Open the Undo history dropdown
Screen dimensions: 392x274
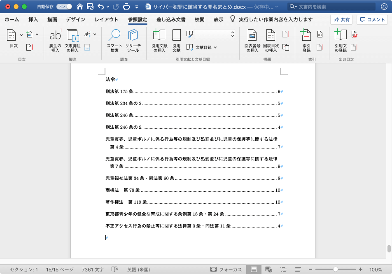[108, 7]
